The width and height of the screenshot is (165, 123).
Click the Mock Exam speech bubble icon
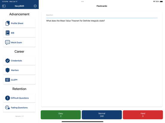click(7, 42)
